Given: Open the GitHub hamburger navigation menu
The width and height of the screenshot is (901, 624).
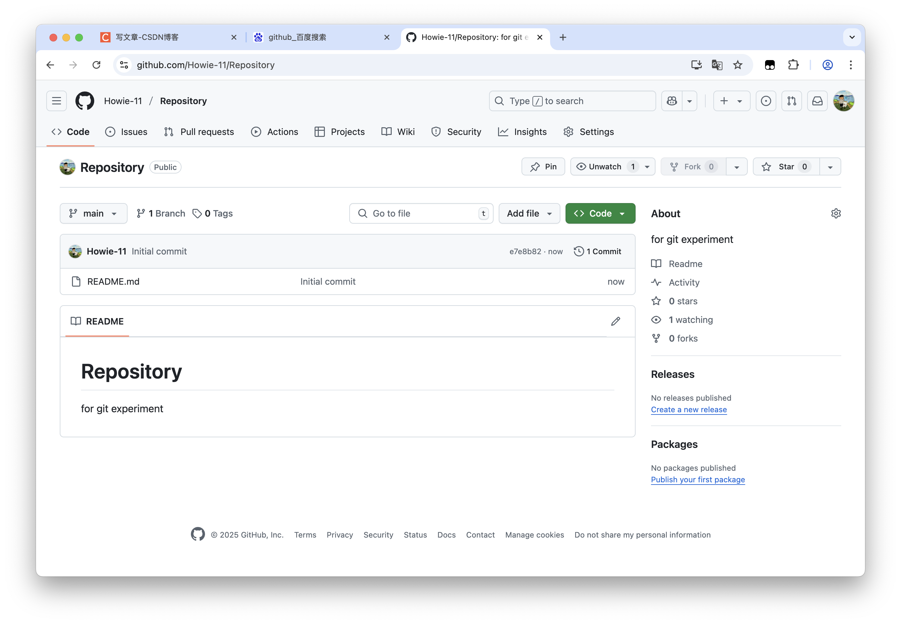Looking at the screenshot, I should (x=56, y=101).
